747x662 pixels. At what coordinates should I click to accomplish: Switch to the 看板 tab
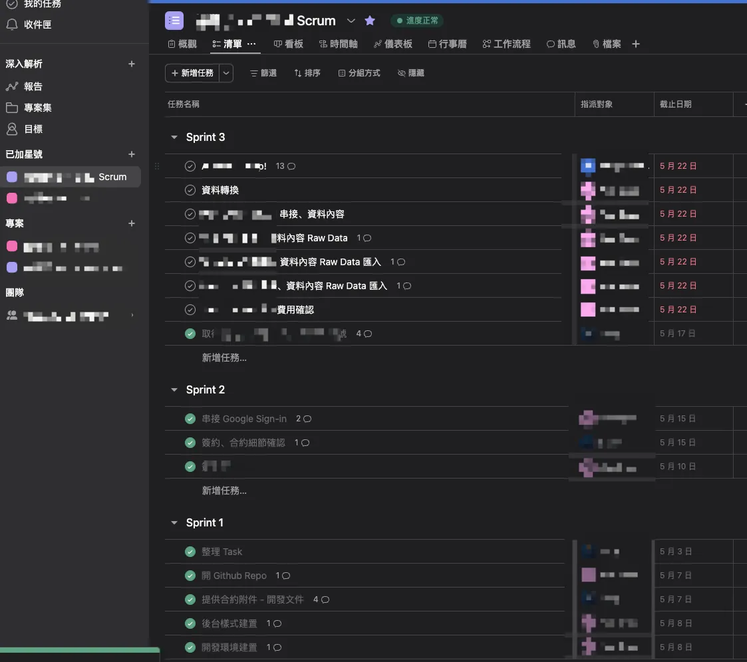click(x=289, y=44)
